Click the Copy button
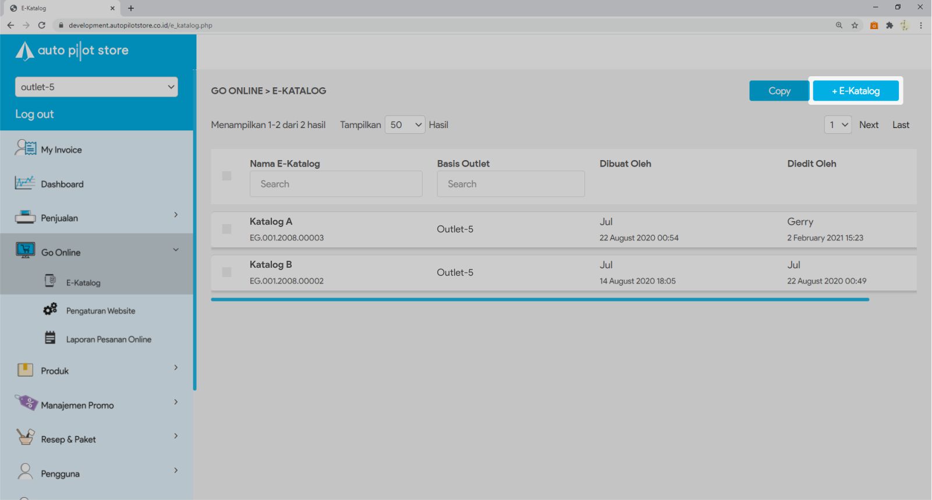Screen dimensions: 932x500 pos(778,91)
